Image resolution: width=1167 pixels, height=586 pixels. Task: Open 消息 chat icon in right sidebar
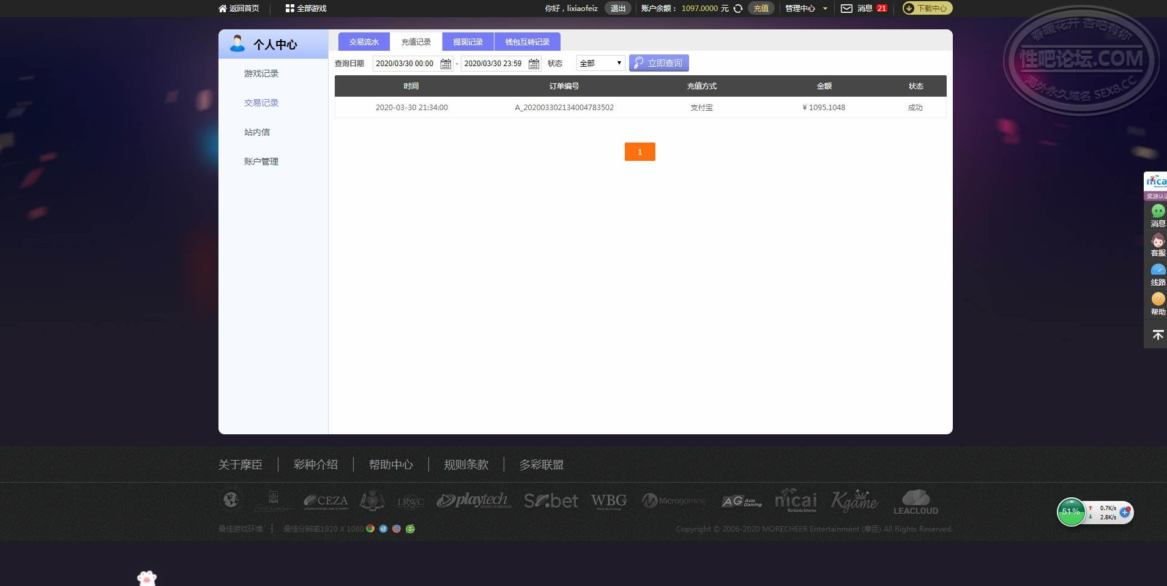(1157, 210)
